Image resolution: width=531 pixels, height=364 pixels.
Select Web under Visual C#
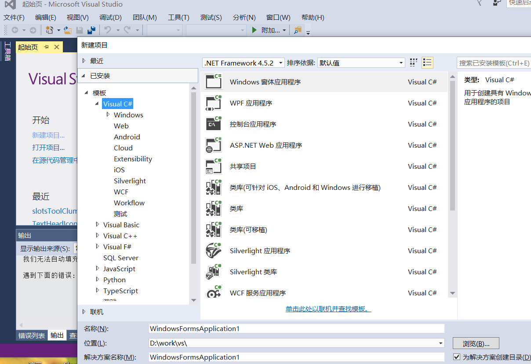(121, 126)
